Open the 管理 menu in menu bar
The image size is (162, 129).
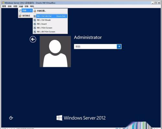pyautogui.click(x=4, y=6)
